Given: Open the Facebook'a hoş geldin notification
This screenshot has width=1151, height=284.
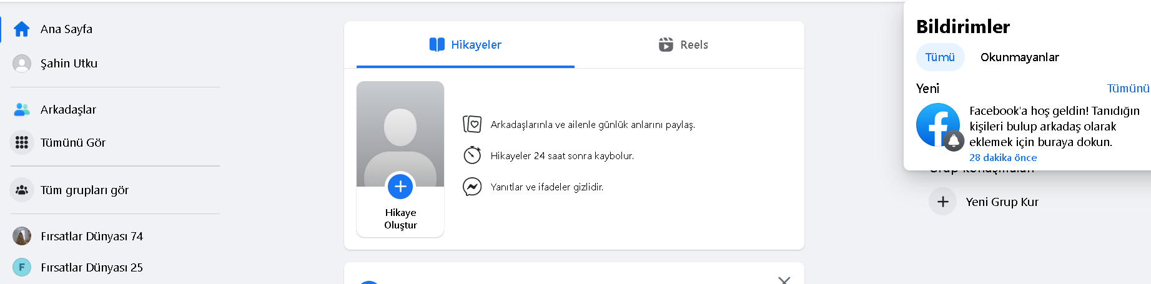Looking at the screenshot, I should pyautogui.click(x=1030, y=134).
